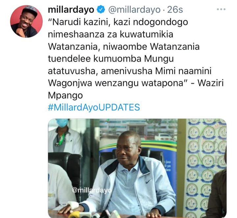The width and height of the screenshot is (237, 218).
Task: Open the #MillardAyoUPDATES hashtag
Action: click(94, 107)
